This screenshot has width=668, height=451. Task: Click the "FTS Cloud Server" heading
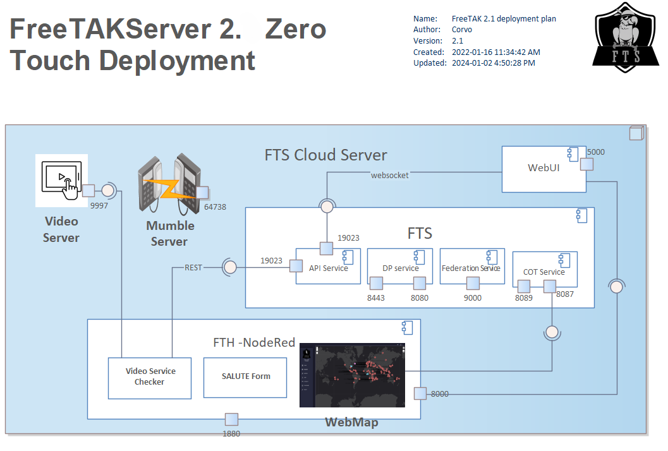pyautogui.click(x=326, y=155)
